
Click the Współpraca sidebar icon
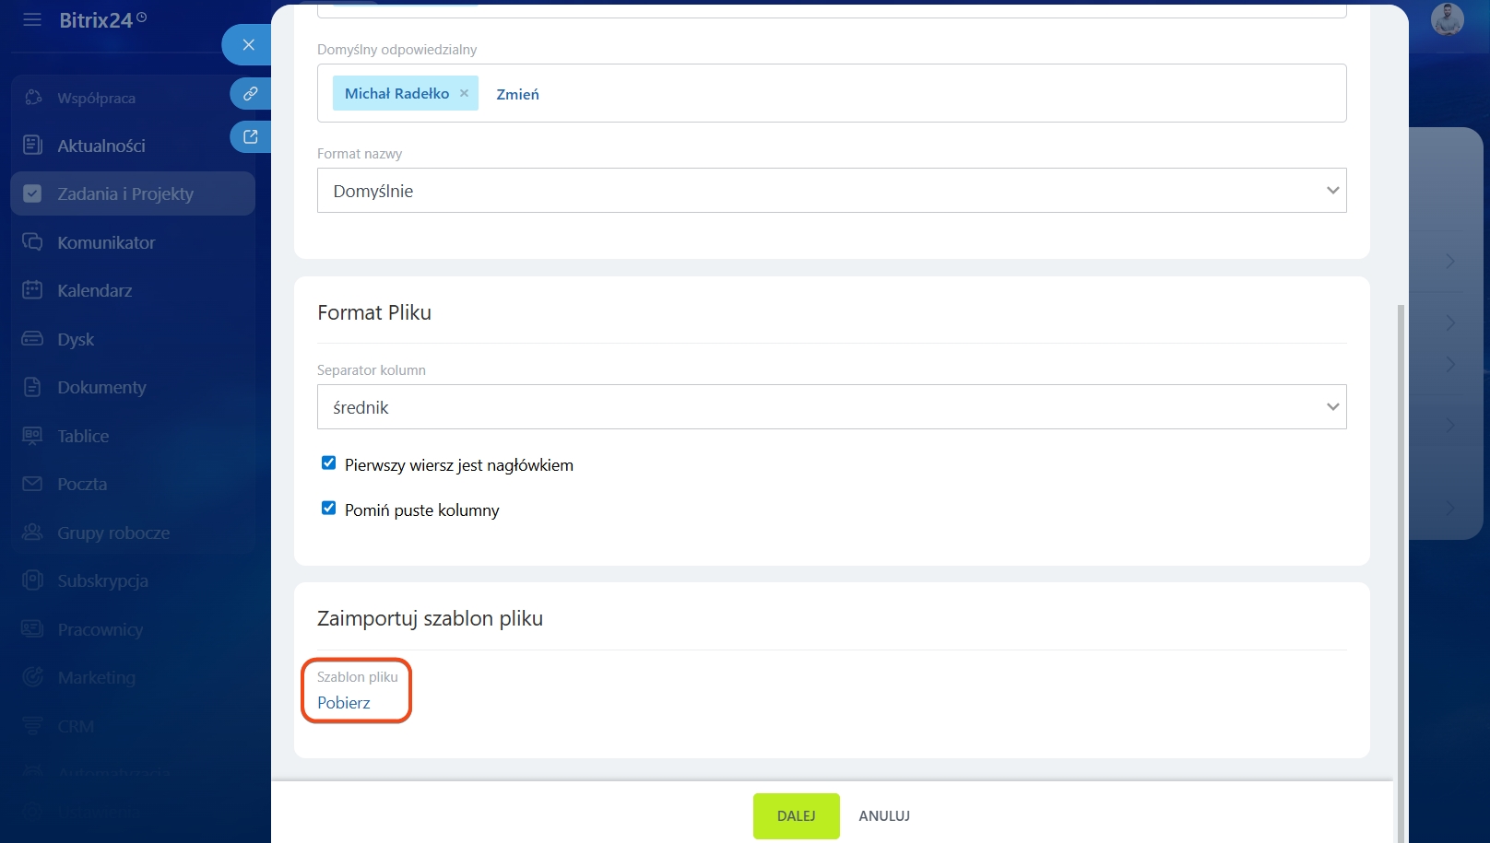tap(33, 98)
